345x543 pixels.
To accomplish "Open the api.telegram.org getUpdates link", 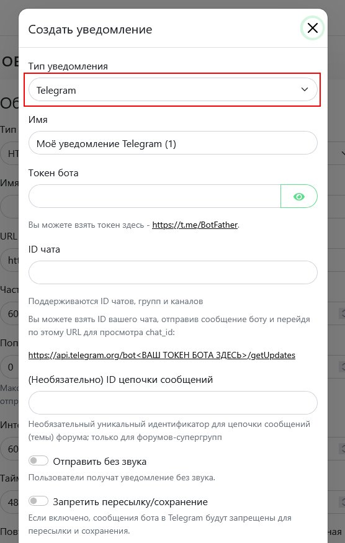I will click(162, 355).
